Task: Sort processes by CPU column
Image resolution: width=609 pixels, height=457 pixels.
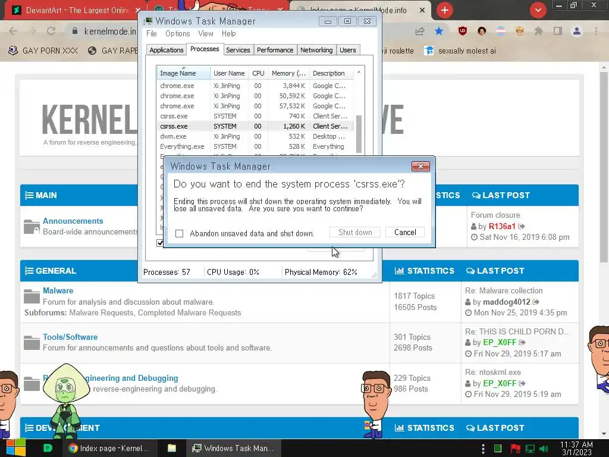Action: point(258,73)
